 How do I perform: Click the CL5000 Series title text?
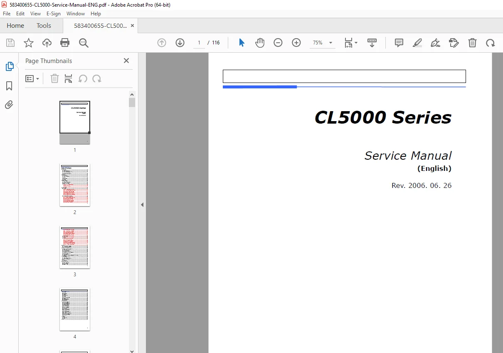click(383, 117)
